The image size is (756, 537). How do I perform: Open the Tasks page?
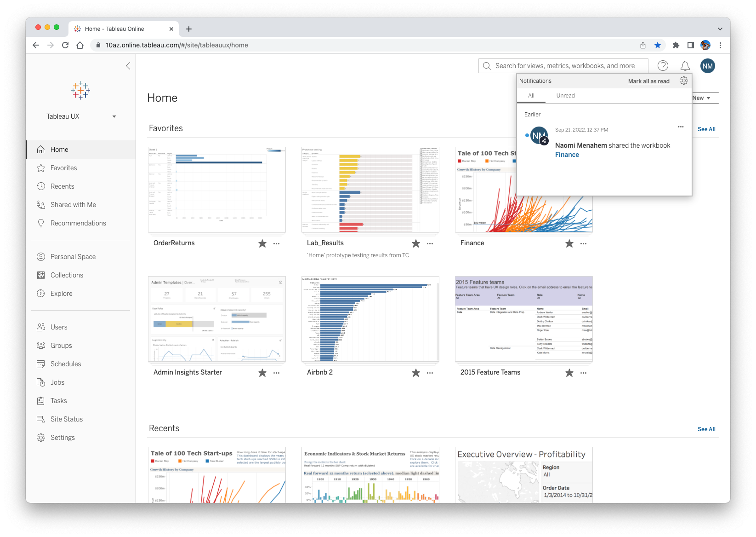[x=81, y=401]
